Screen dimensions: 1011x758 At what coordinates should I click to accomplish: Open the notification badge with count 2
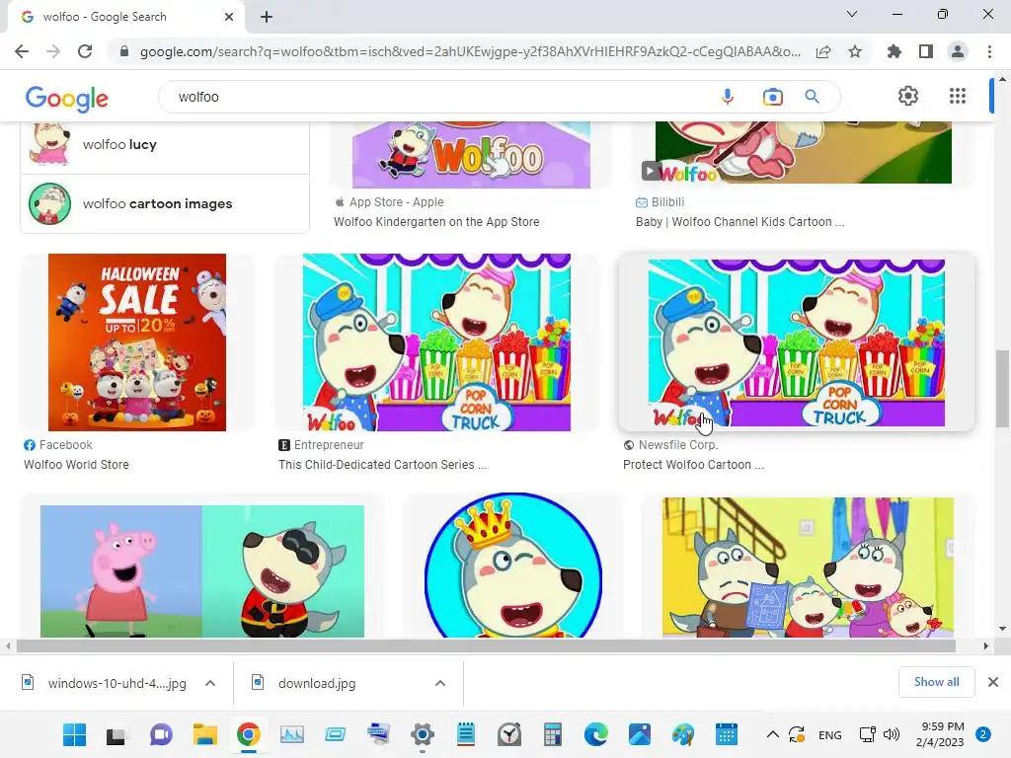click(983, 734)
